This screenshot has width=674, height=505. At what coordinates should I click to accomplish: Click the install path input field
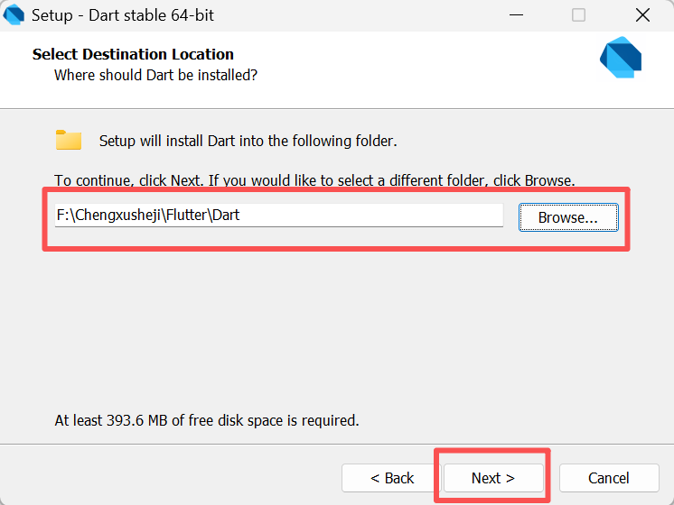coord(279,216)
